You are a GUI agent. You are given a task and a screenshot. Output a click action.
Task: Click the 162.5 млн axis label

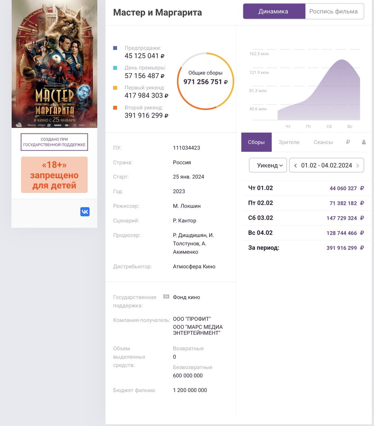(259, 54)
